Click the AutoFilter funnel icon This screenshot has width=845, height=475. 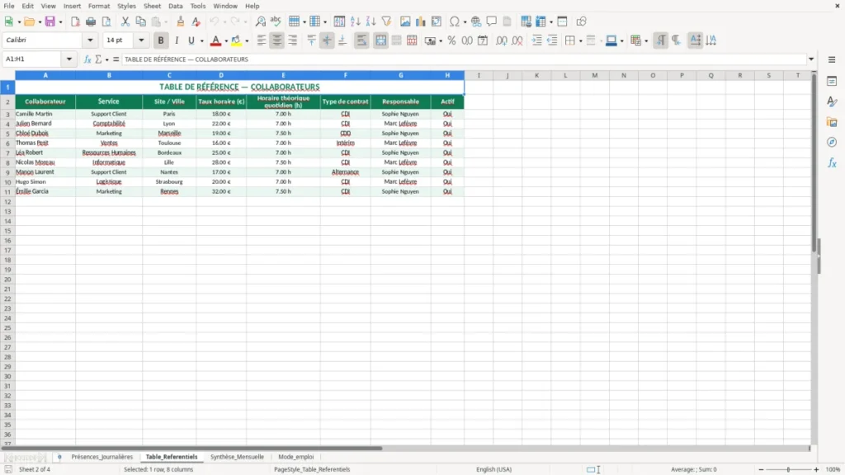pyautogui.click(x=386, y=21)
